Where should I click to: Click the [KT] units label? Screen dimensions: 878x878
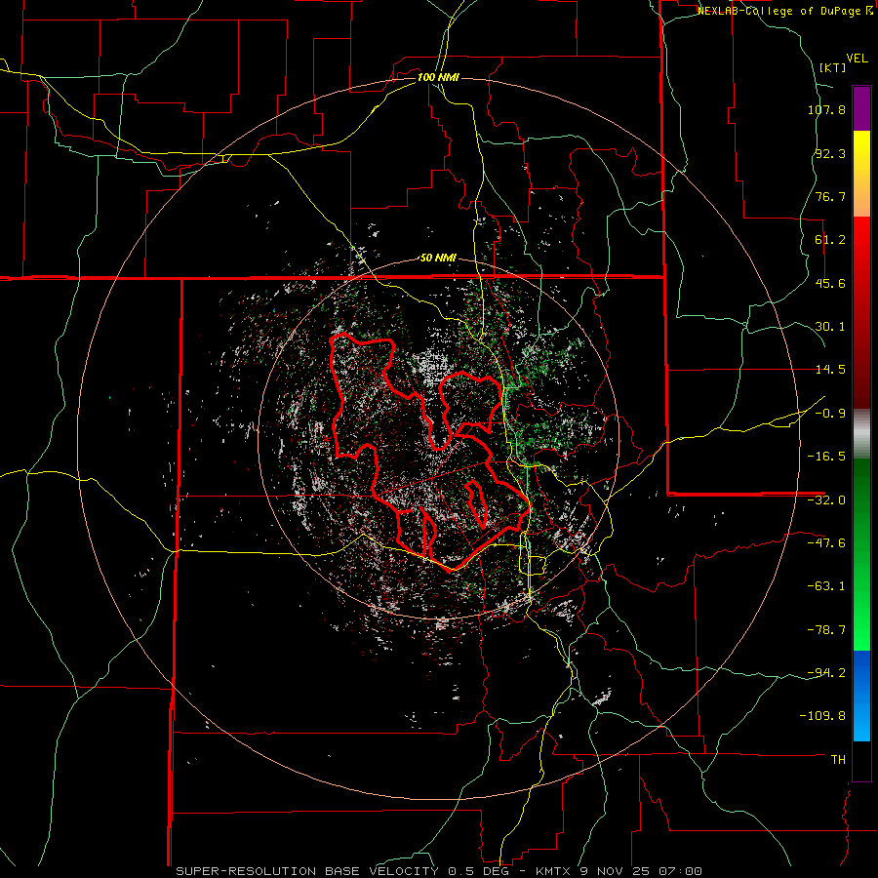[x=832, y=67]
